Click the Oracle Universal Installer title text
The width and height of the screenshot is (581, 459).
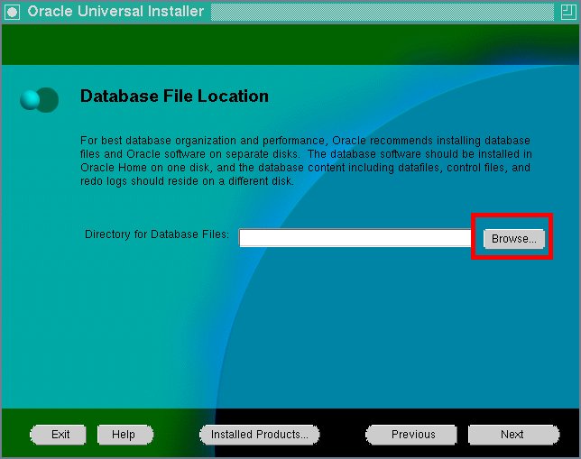[115, 12]
